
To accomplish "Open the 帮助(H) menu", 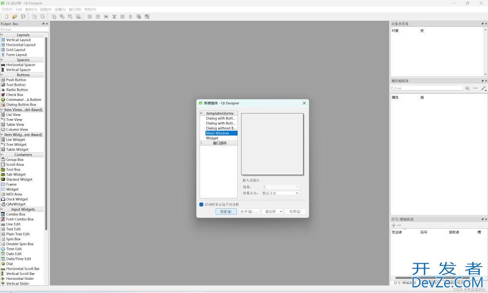I will [91, 10].
